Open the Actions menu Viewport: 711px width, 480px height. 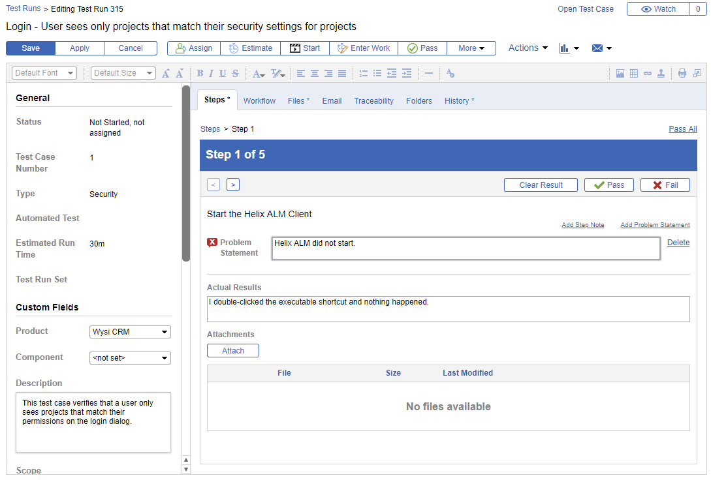point(528,48)
